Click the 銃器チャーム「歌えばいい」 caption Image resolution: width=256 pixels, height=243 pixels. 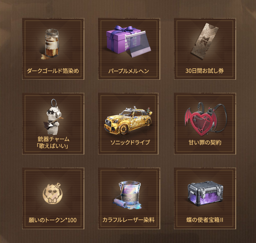coord(53,142)
